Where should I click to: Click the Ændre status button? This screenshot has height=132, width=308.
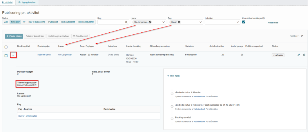[x=14, y=36]
